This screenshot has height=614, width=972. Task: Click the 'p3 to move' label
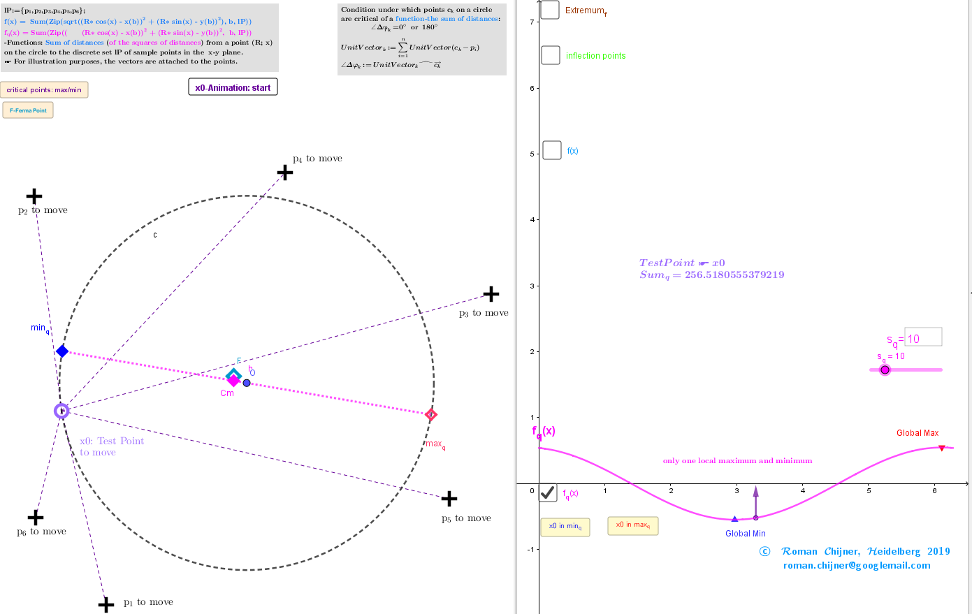[x=484, y=313]
